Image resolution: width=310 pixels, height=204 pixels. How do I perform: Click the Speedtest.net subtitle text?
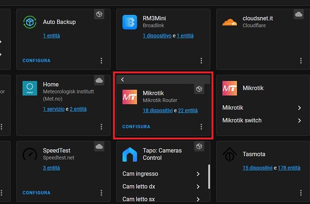[x=58, y=158]
